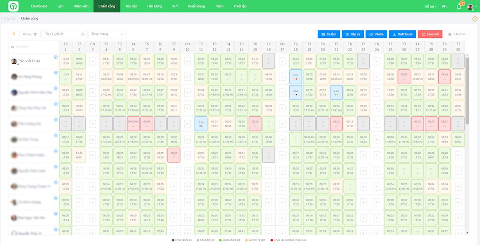Click the app logo in the top-left corner

(x=14, y=7)
